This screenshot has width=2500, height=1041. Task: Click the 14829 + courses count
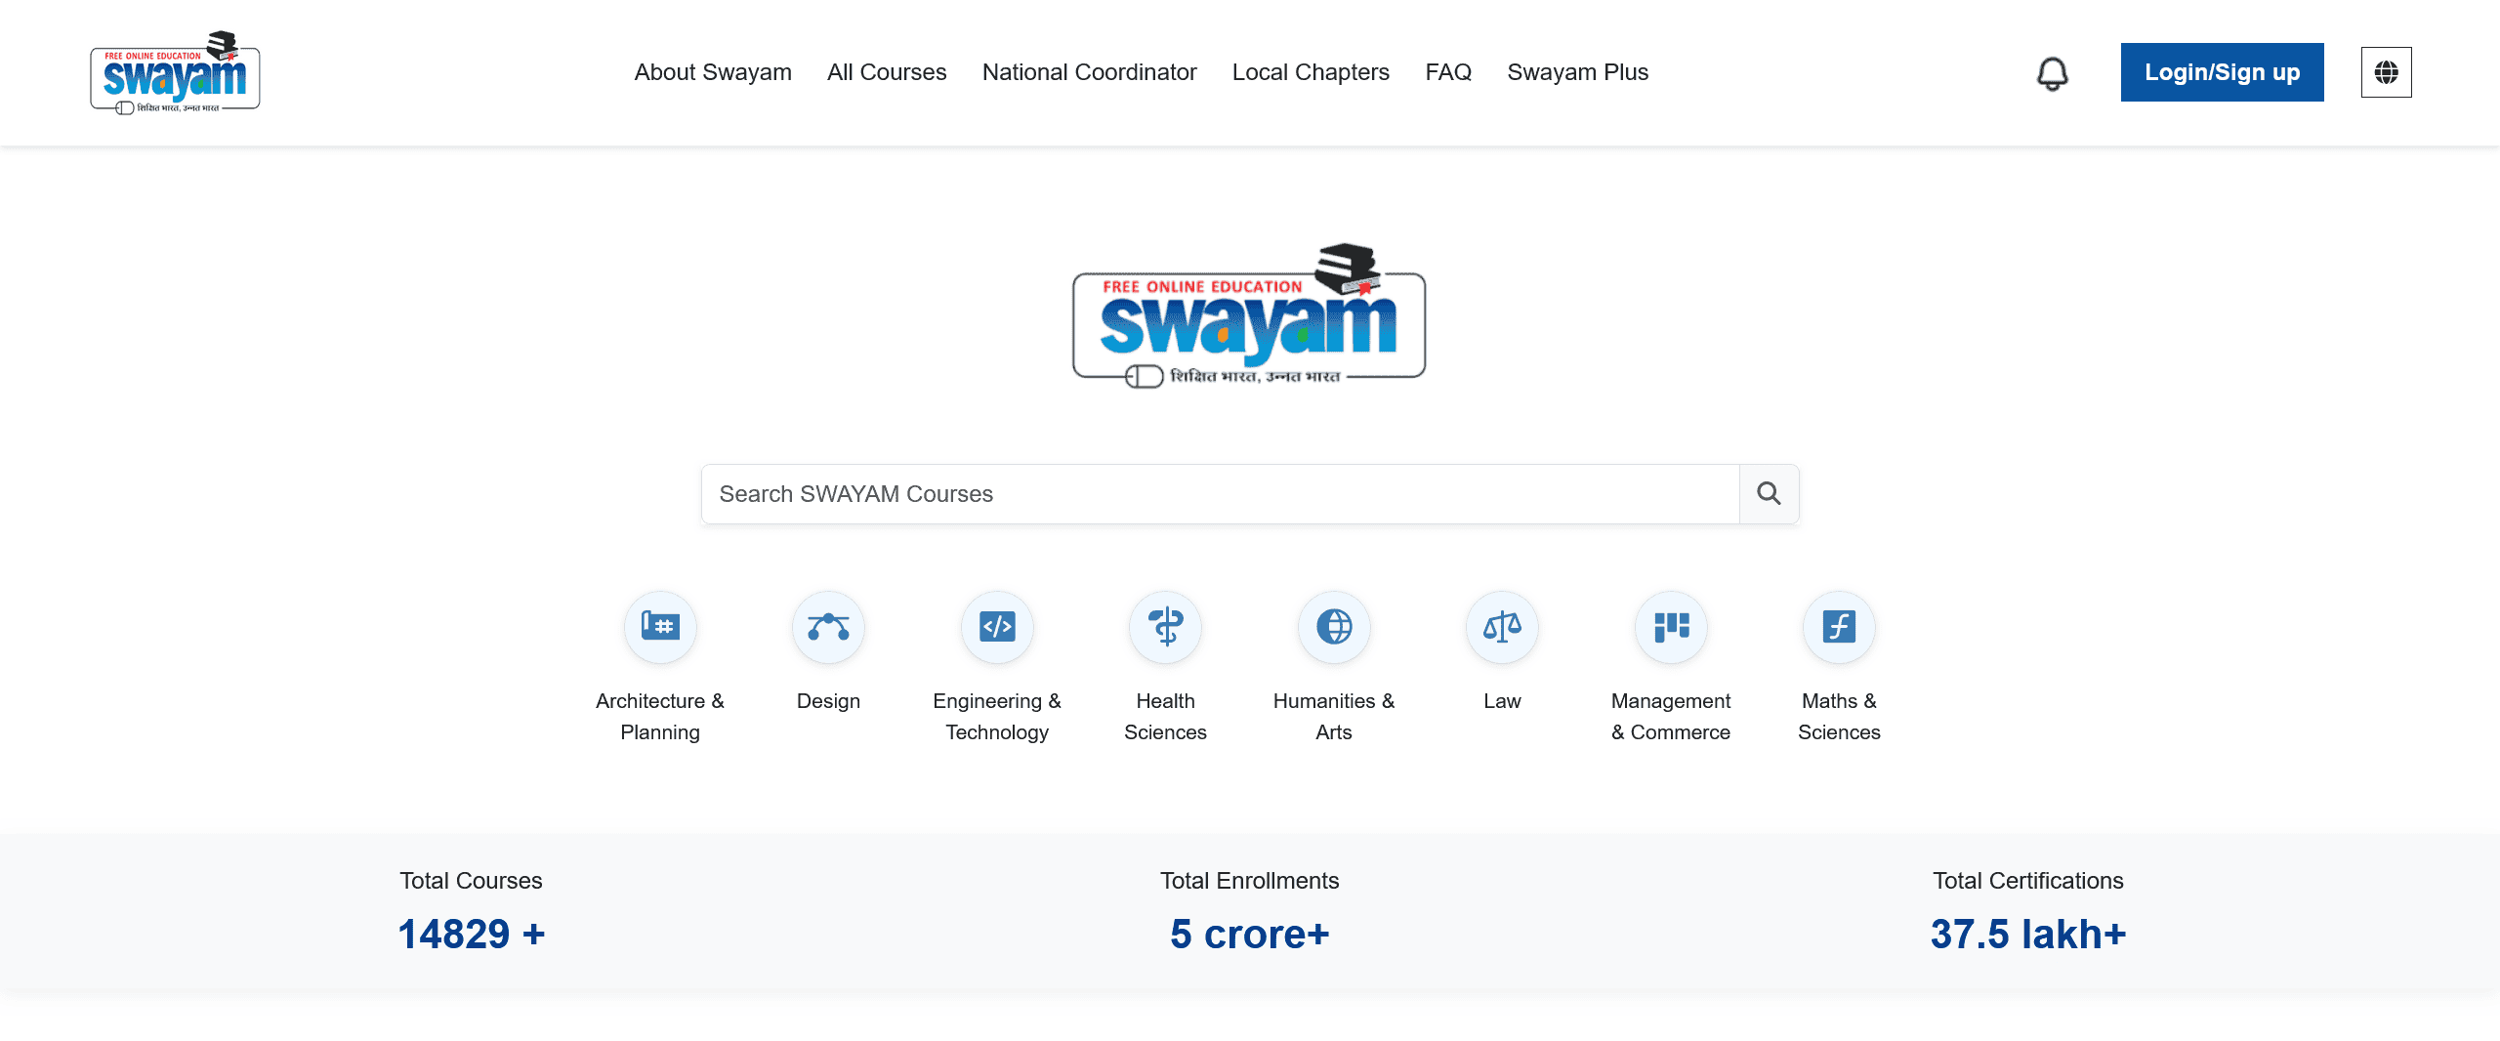[x=472, y=935]
